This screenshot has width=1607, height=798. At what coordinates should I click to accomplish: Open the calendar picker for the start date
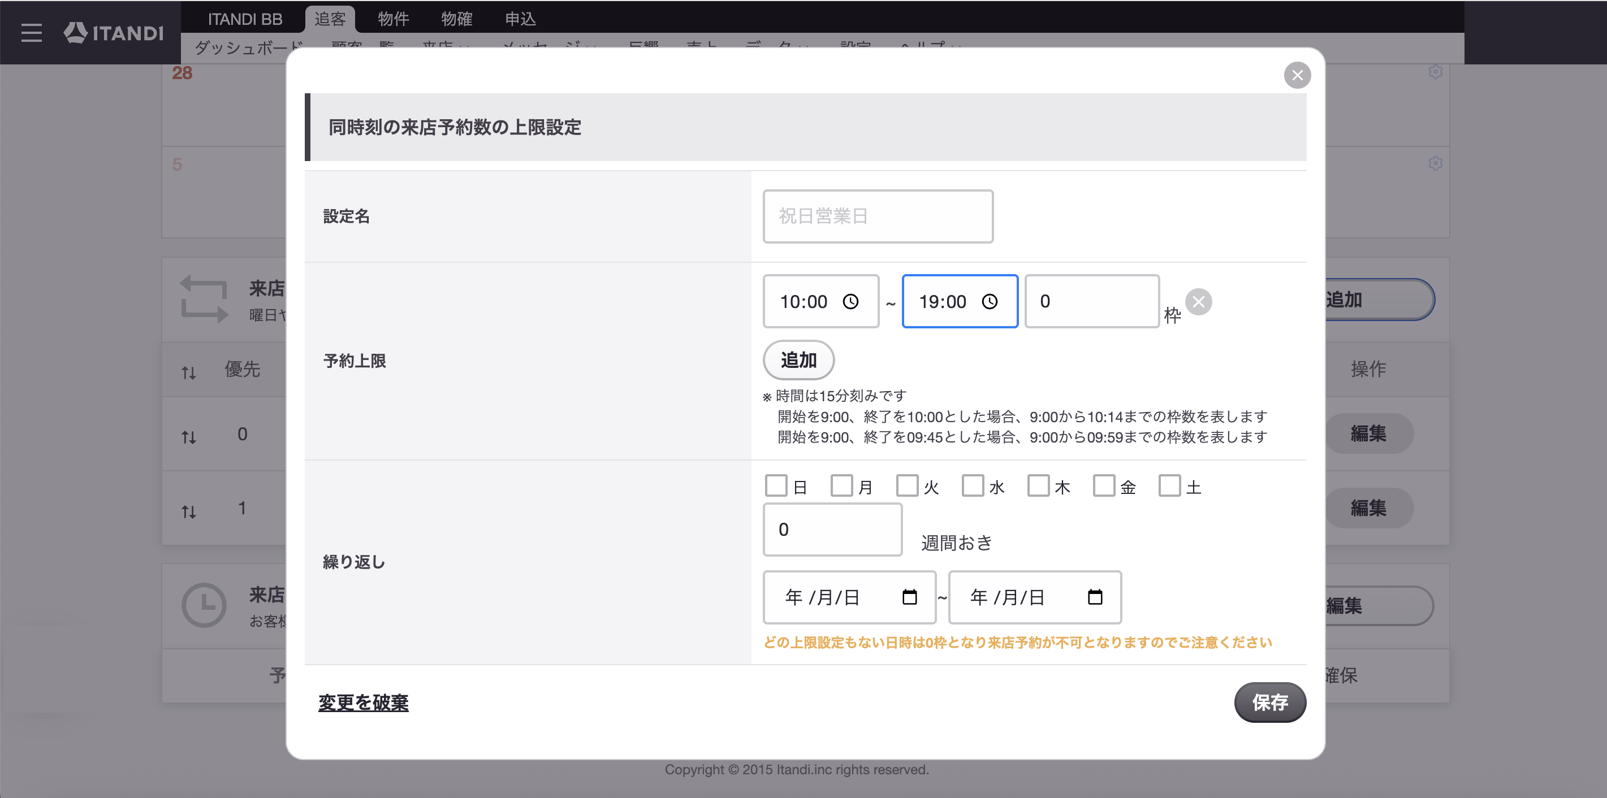910,597
